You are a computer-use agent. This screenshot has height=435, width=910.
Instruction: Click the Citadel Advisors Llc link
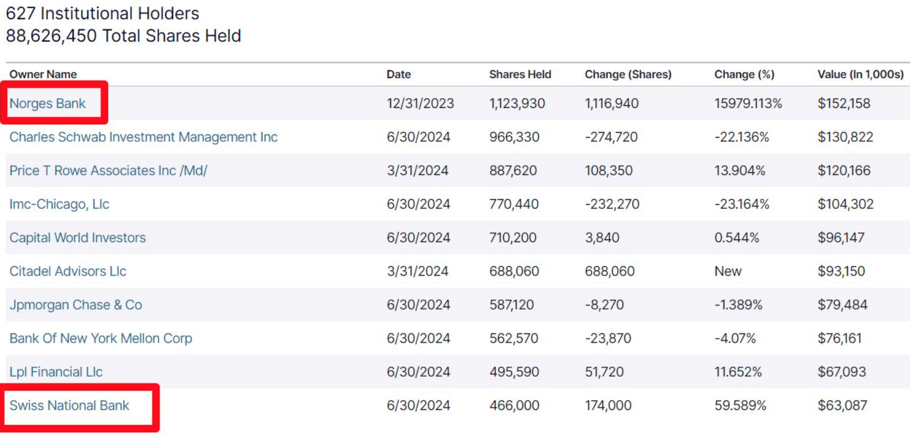[68, 271]
